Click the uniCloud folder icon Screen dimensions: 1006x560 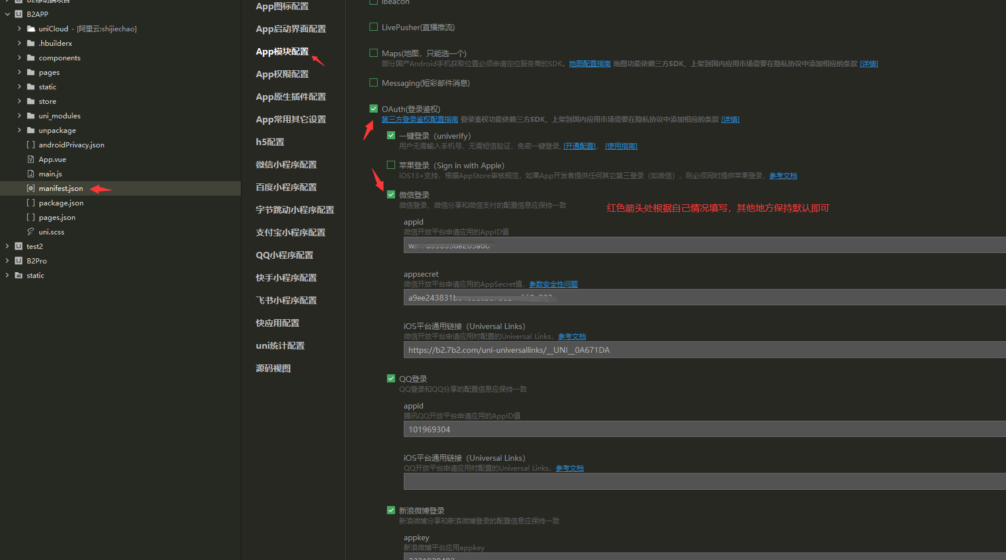pos(31,29)
